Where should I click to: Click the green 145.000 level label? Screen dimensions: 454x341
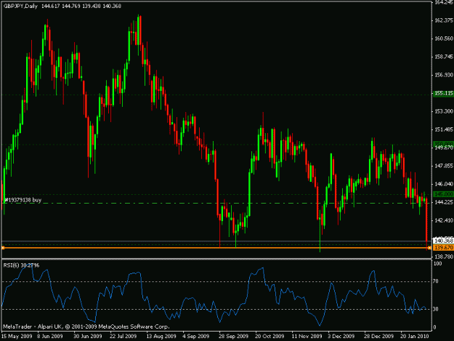coord(444,194)
